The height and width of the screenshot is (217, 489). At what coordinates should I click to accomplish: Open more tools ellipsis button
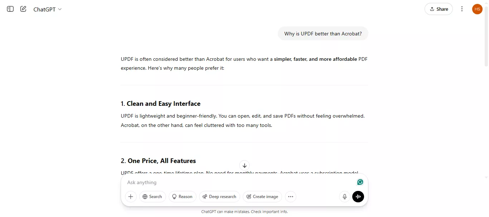coord(291,197)
